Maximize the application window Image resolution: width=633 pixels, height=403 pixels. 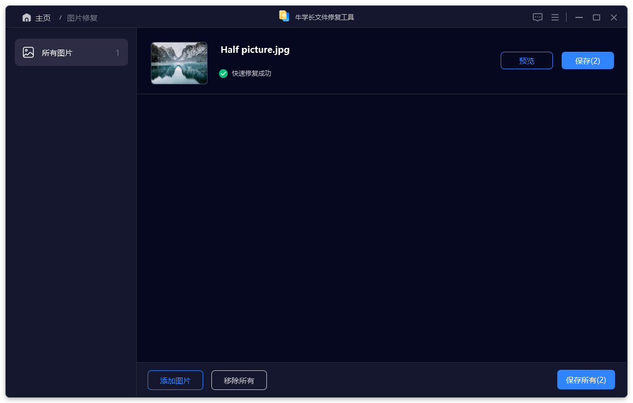(x=596, y=17)
